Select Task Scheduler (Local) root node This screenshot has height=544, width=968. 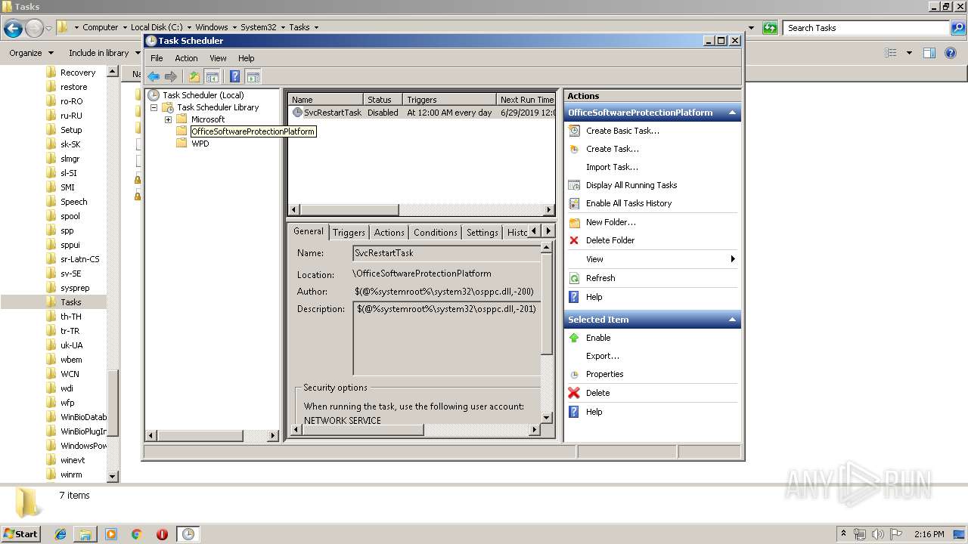coord(203,95)
